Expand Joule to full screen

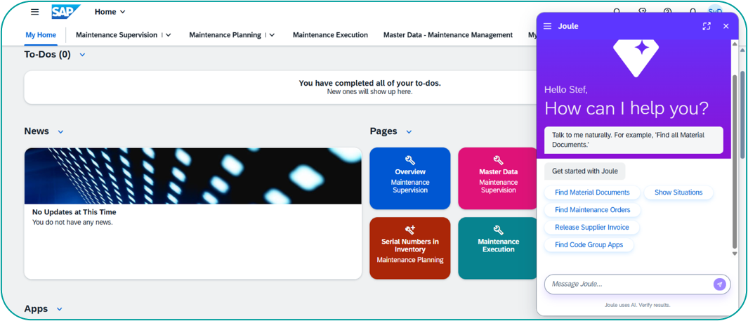pyautogui.click(x=707, y=26)
